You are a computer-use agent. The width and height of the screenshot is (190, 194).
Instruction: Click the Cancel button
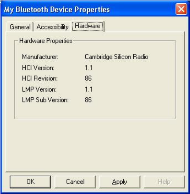[x=75, y=182]
